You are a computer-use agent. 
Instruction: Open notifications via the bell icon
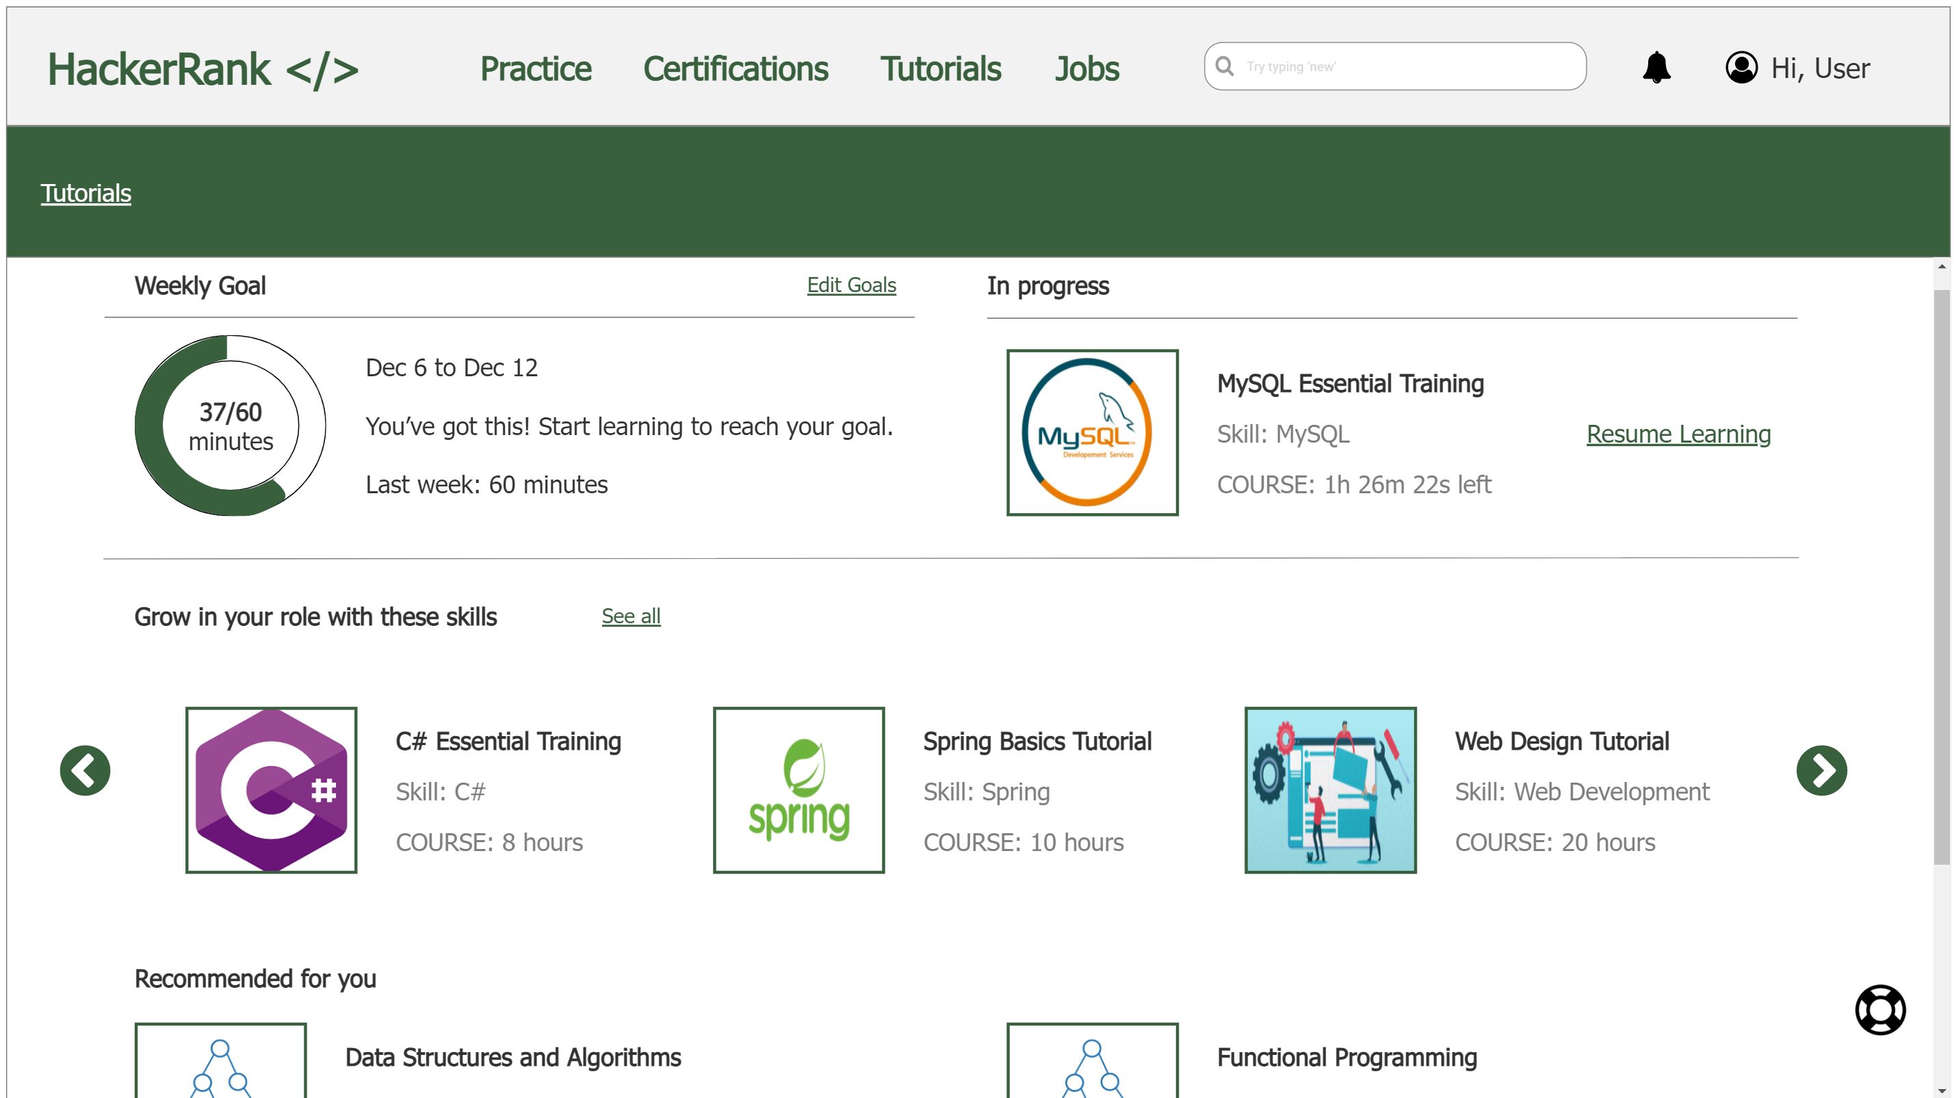[1657, 68]
